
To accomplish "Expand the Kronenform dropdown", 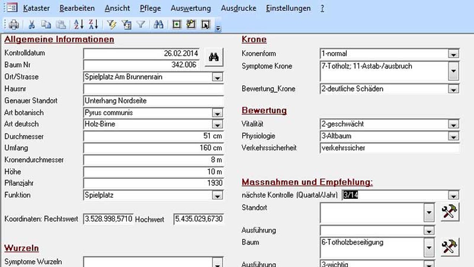I will click(x=453, y=54).
